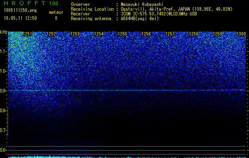This screenshot has width=249, height=158.
Task: Click the kHz axis unit label
Action: 4,32
